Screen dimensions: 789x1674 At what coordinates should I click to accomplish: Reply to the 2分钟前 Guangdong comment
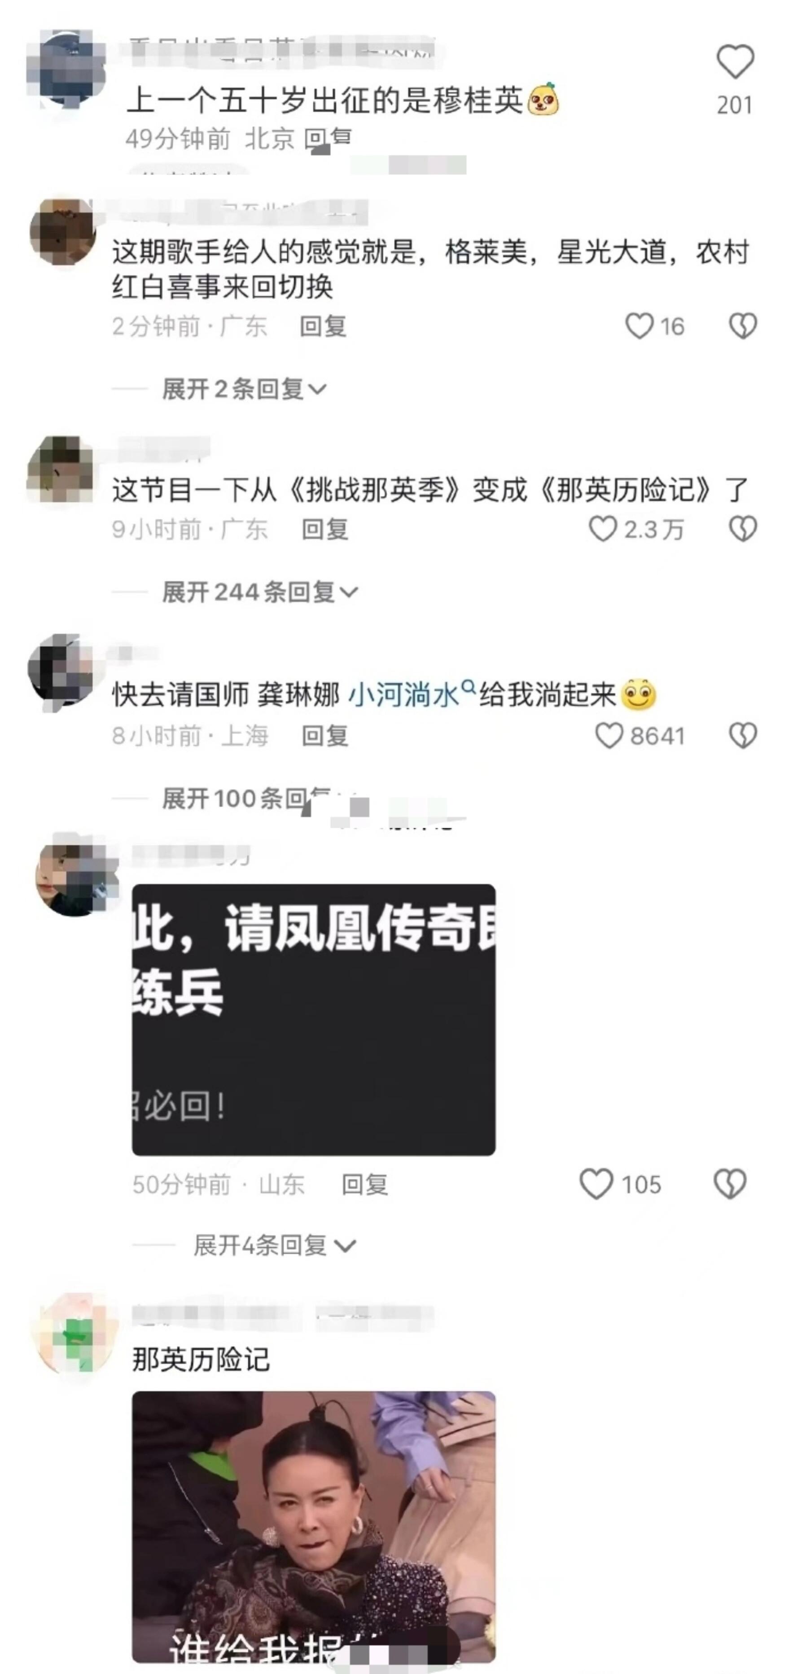(x=323, y=326)
